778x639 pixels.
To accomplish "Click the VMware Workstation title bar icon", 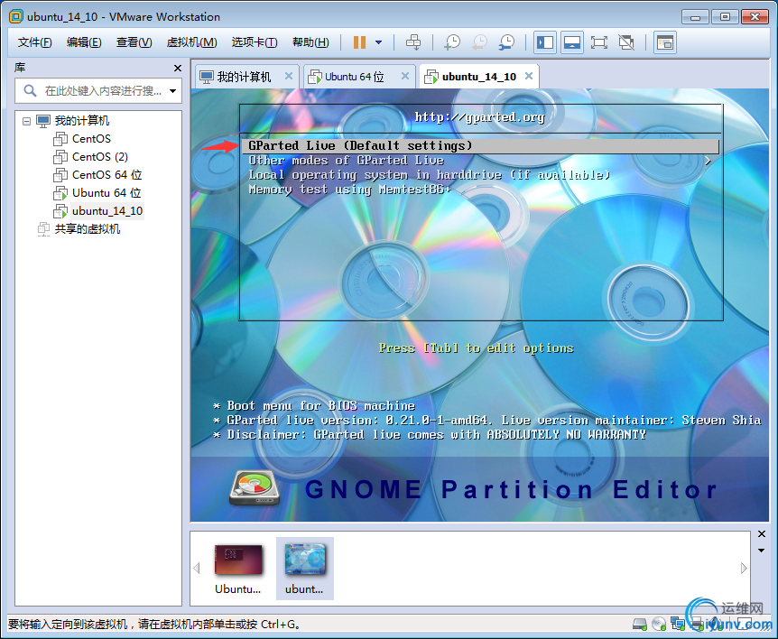I will [16, 16].
